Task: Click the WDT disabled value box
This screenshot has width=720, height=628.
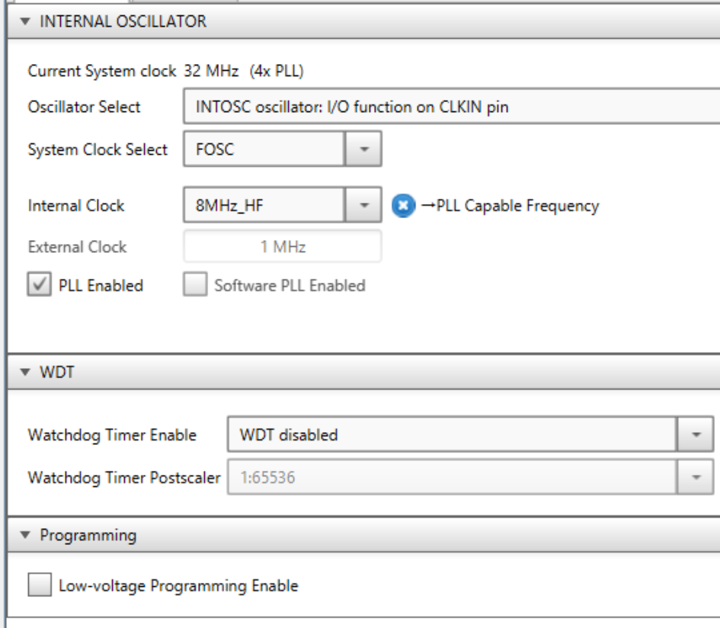Action: (453, 434)
